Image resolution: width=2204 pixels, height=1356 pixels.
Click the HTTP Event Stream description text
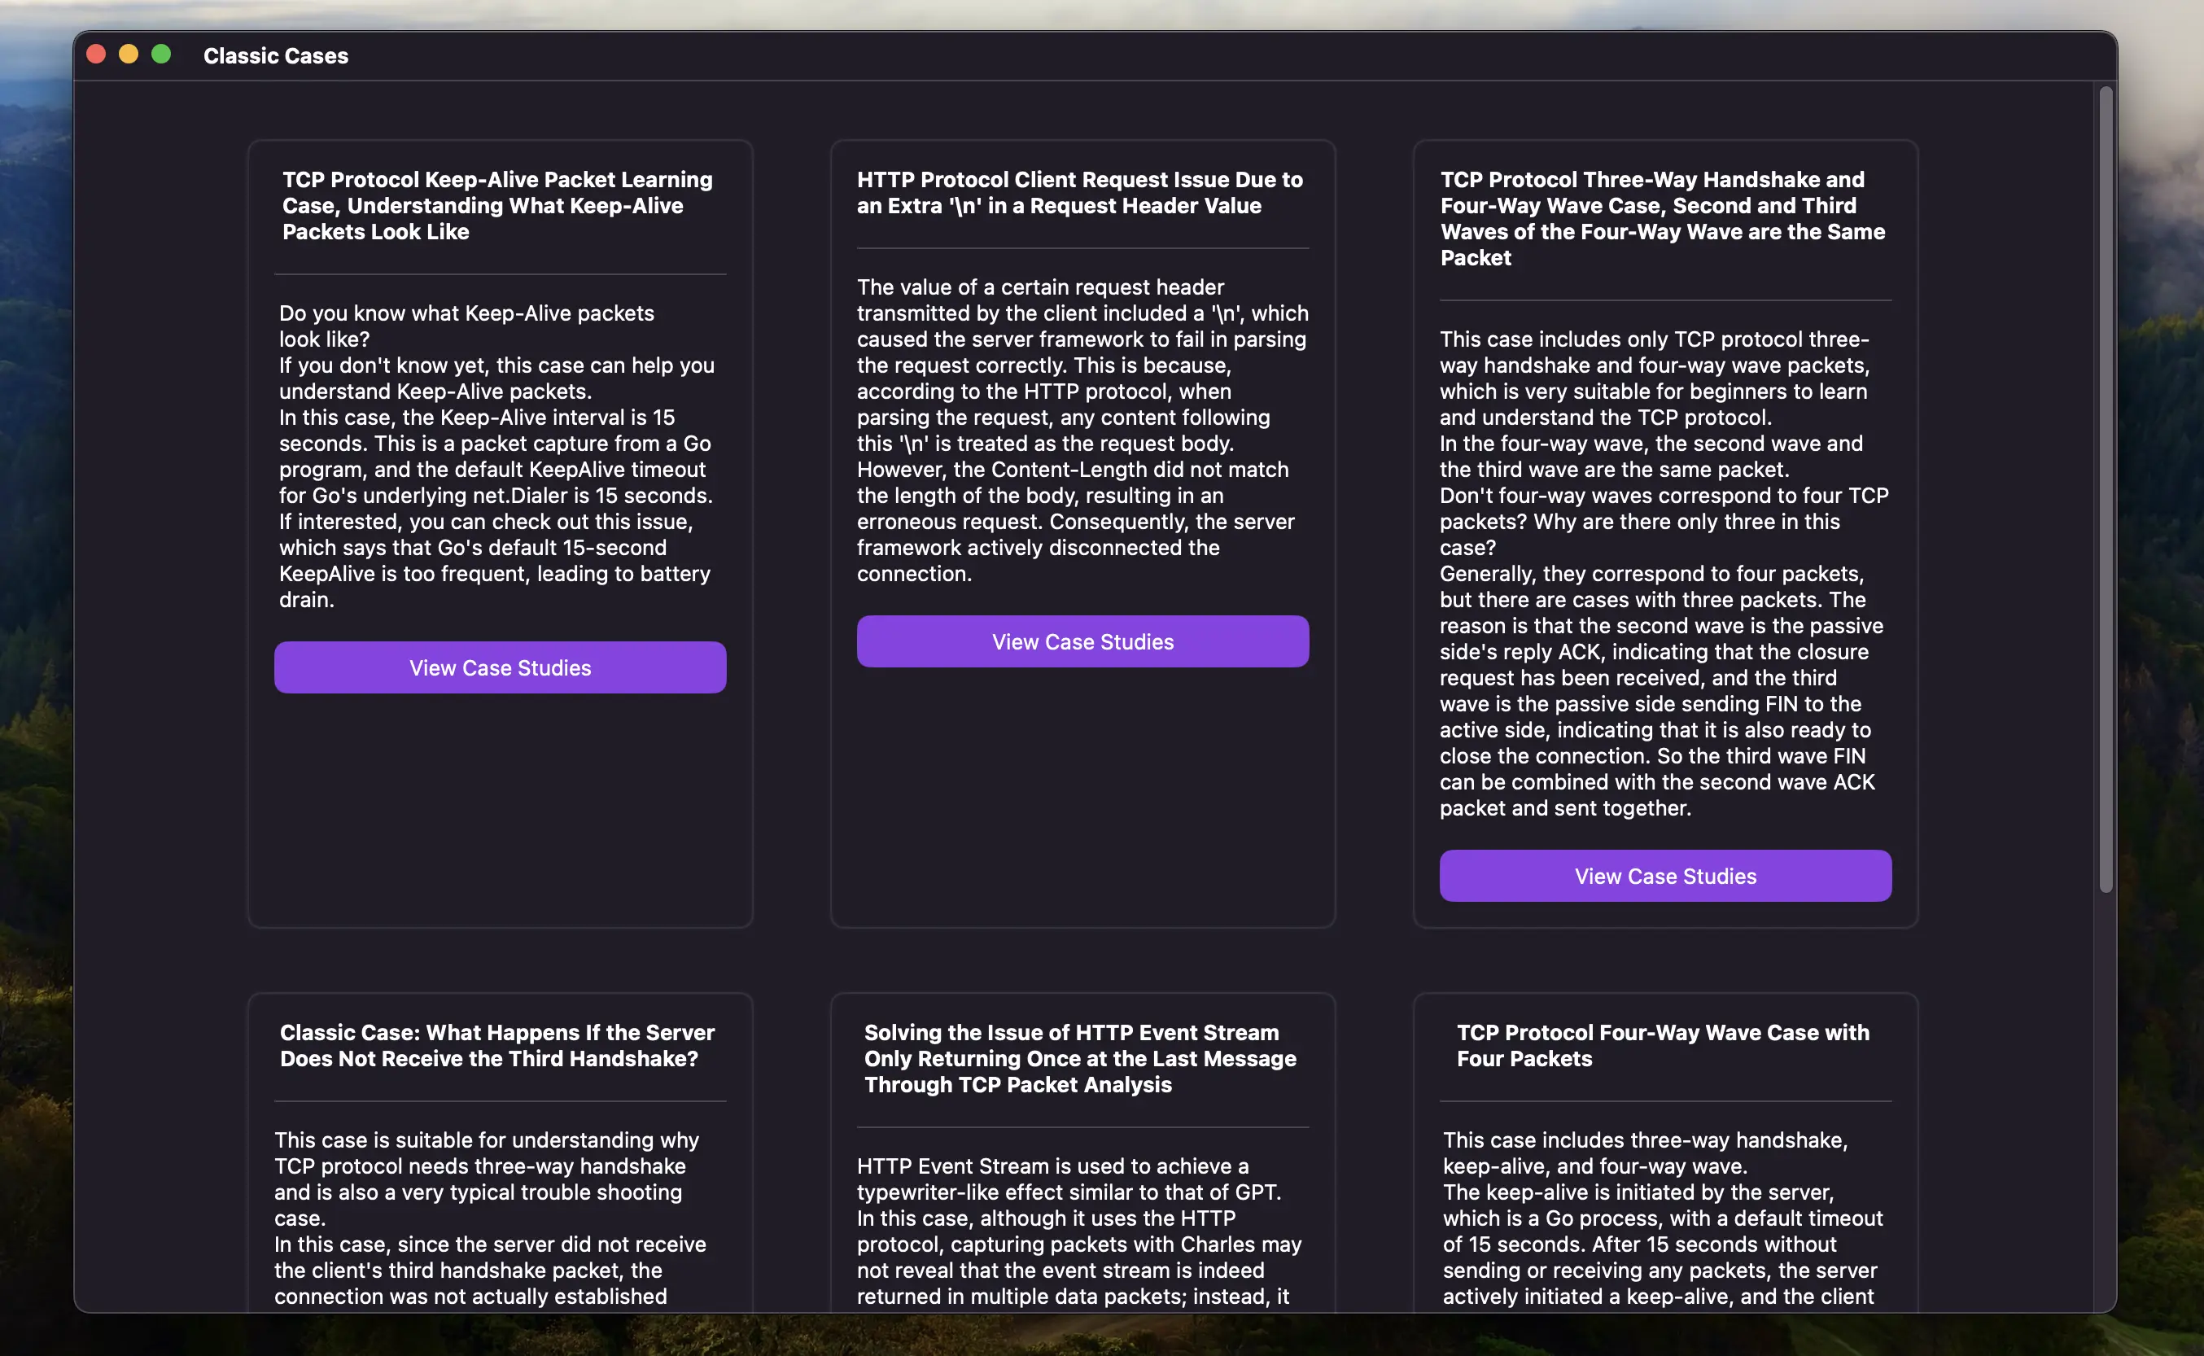(x=1078, y=1231)
